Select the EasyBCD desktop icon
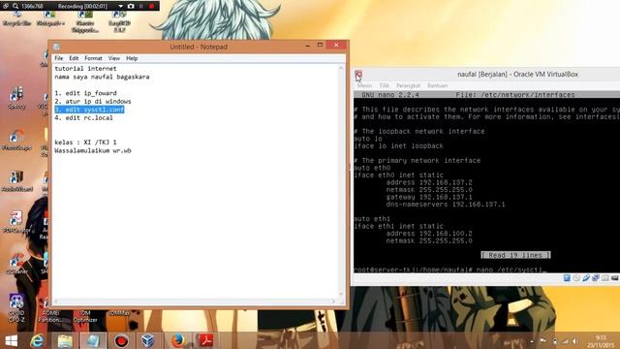Viewport: 620px width, 349px height. coord(119,20)
